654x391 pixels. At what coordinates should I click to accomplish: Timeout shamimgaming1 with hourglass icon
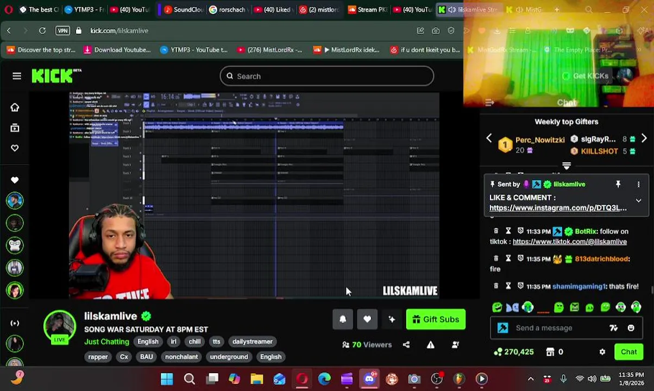tap(508, 286)
